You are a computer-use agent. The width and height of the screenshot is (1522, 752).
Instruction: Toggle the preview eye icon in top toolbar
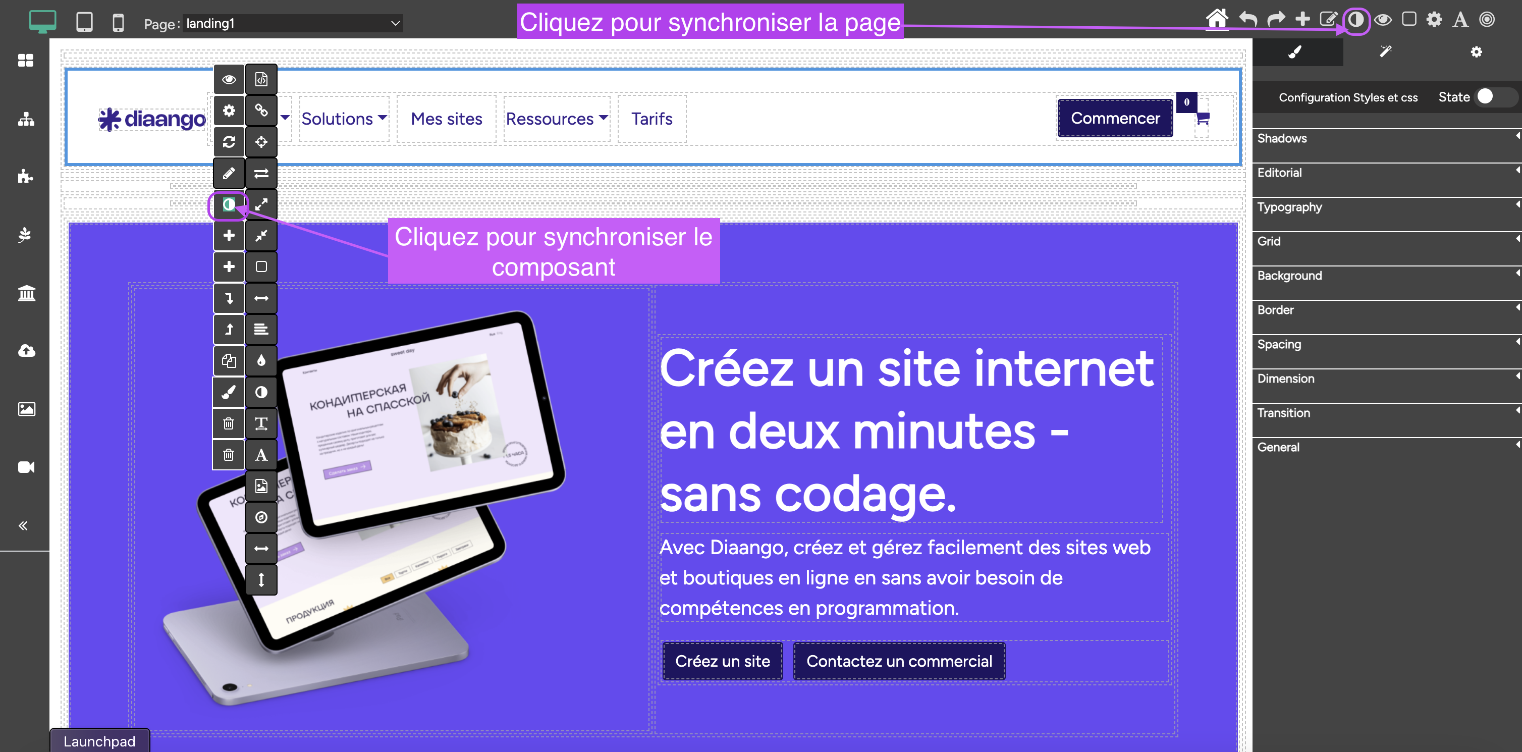coord(1383,20)
